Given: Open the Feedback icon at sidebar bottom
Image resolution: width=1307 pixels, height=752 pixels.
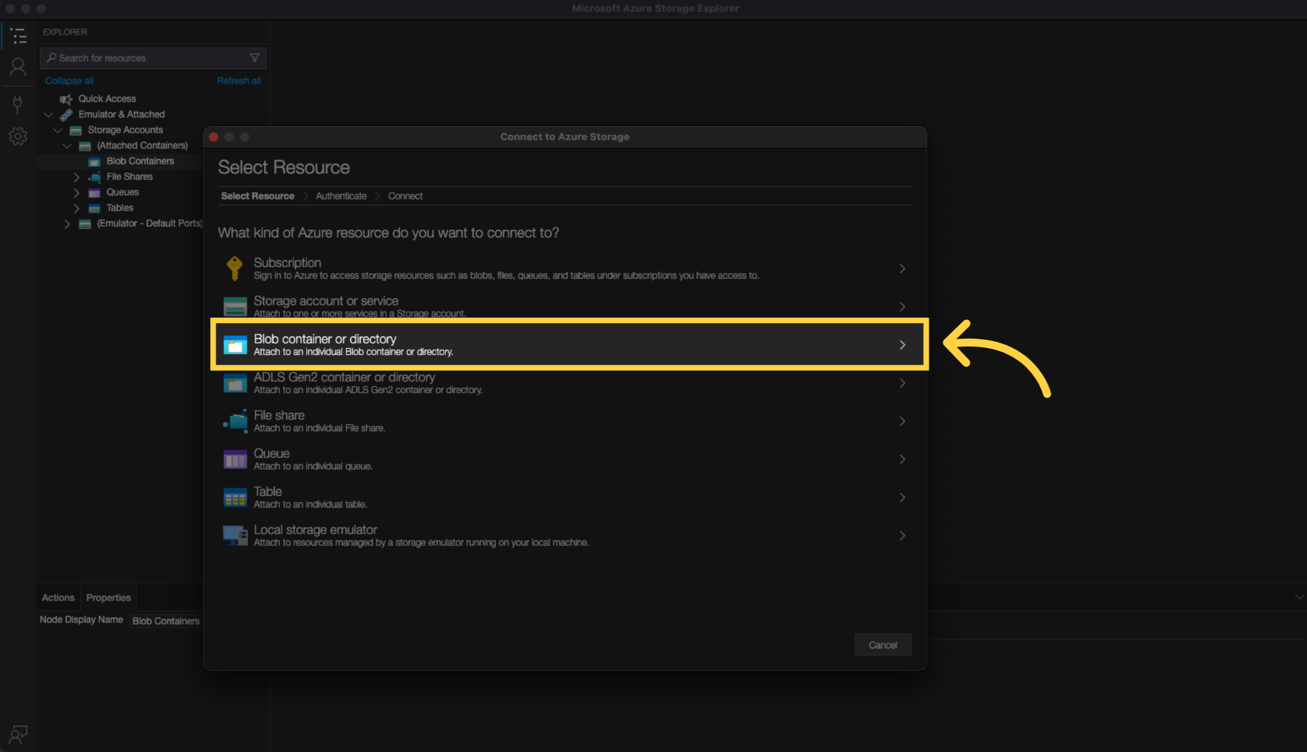Looking at the screenshot, I should pyautogui.click(x=18, y=735).
